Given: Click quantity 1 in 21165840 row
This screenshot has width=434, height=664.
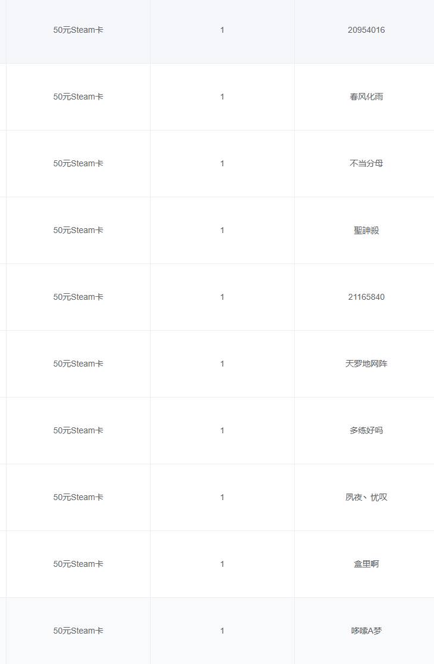Looking at the screenshot, I should [x=222, y=297].
